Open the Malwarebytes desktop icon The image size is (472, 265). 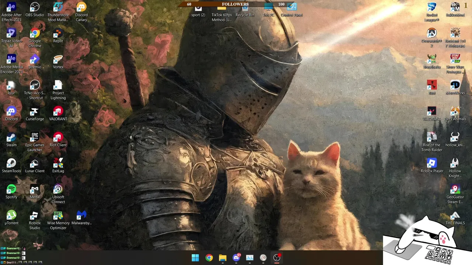[81, 218]
